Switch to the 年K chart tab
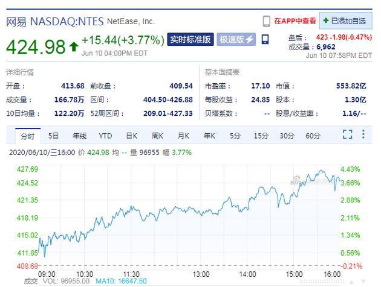Screen dimensions: 381x287 point(209,136)
